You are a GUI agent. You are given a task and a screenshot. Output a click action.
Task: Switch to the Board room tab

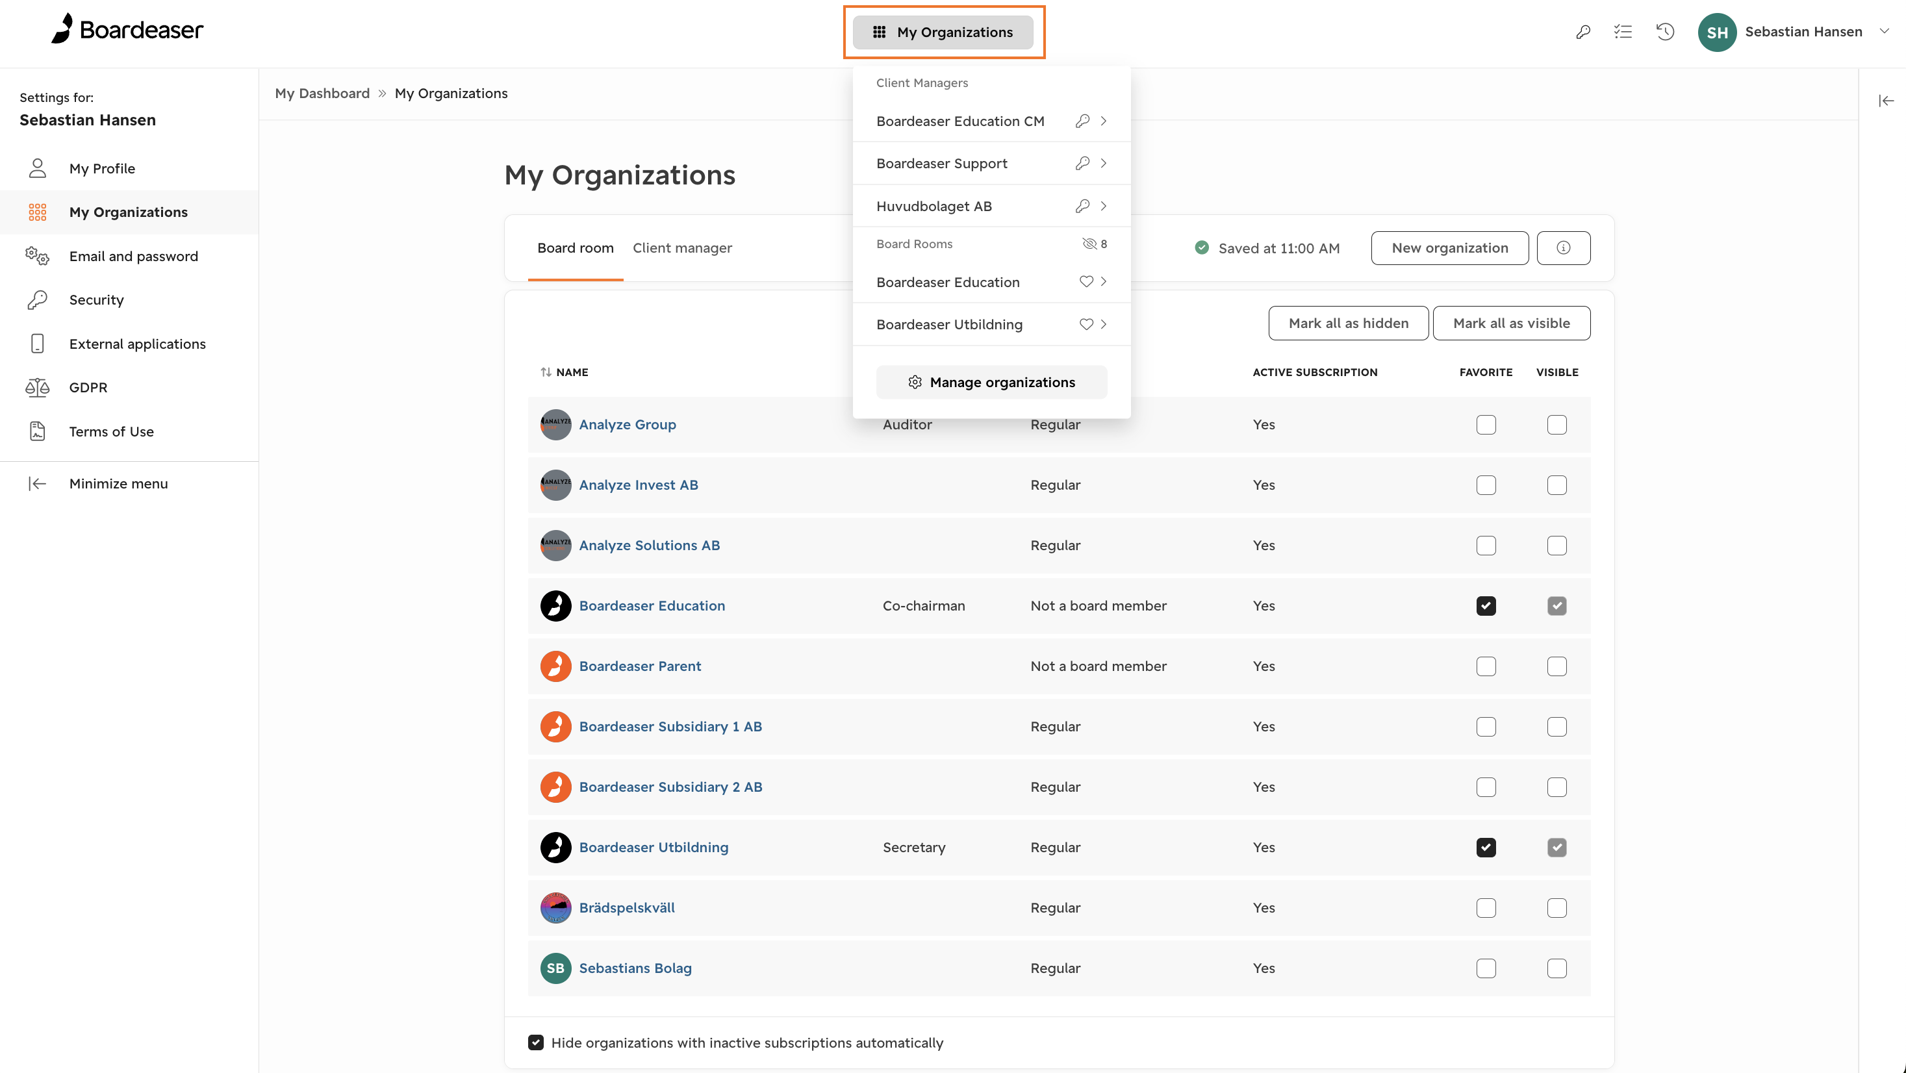575,248
